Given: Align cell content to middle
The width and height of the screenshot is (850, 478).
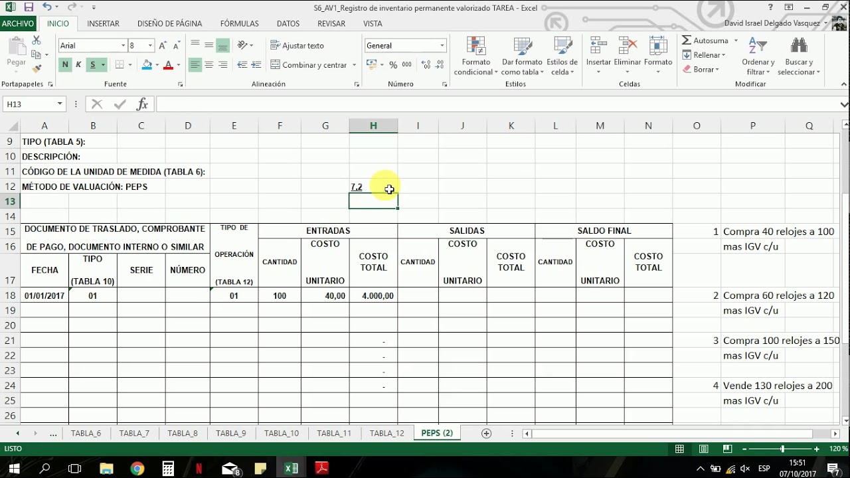Looking at the screenshot, I should (209, 45).
